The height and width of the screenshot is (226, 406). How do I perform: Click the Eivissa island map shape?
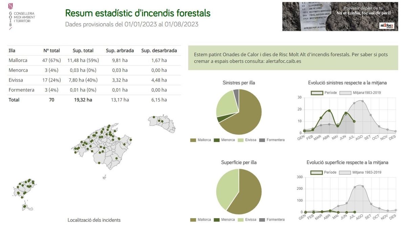click(x=25, y=188)
